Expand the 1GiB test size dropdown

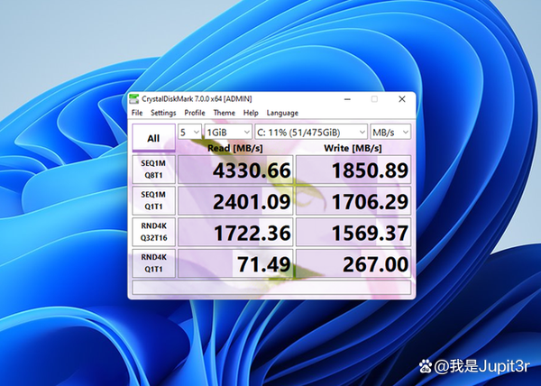click(x=228, y=132)
